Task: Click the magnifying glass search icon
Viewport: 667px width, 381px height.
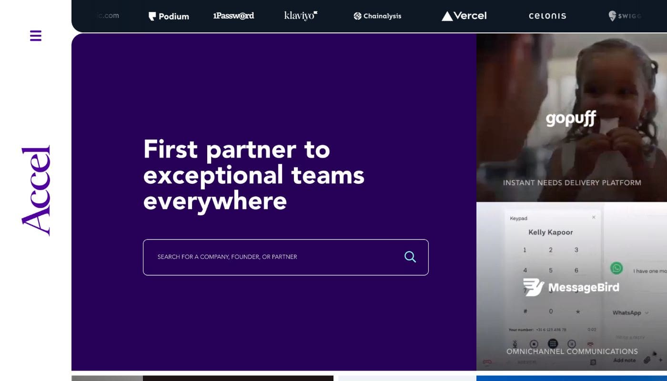Action: point(410,257)
